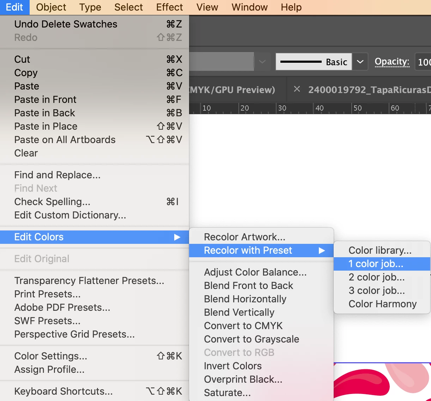Open Edit Custom Dictionary
This screenshot has height=401, width=431.
95,215
